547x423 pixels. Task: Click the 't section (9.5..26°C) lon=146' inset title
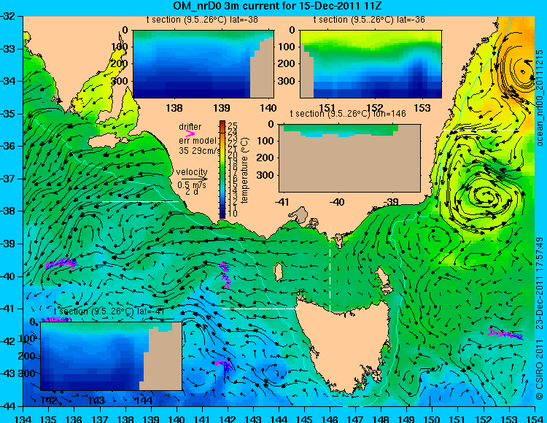click(348, 114)
